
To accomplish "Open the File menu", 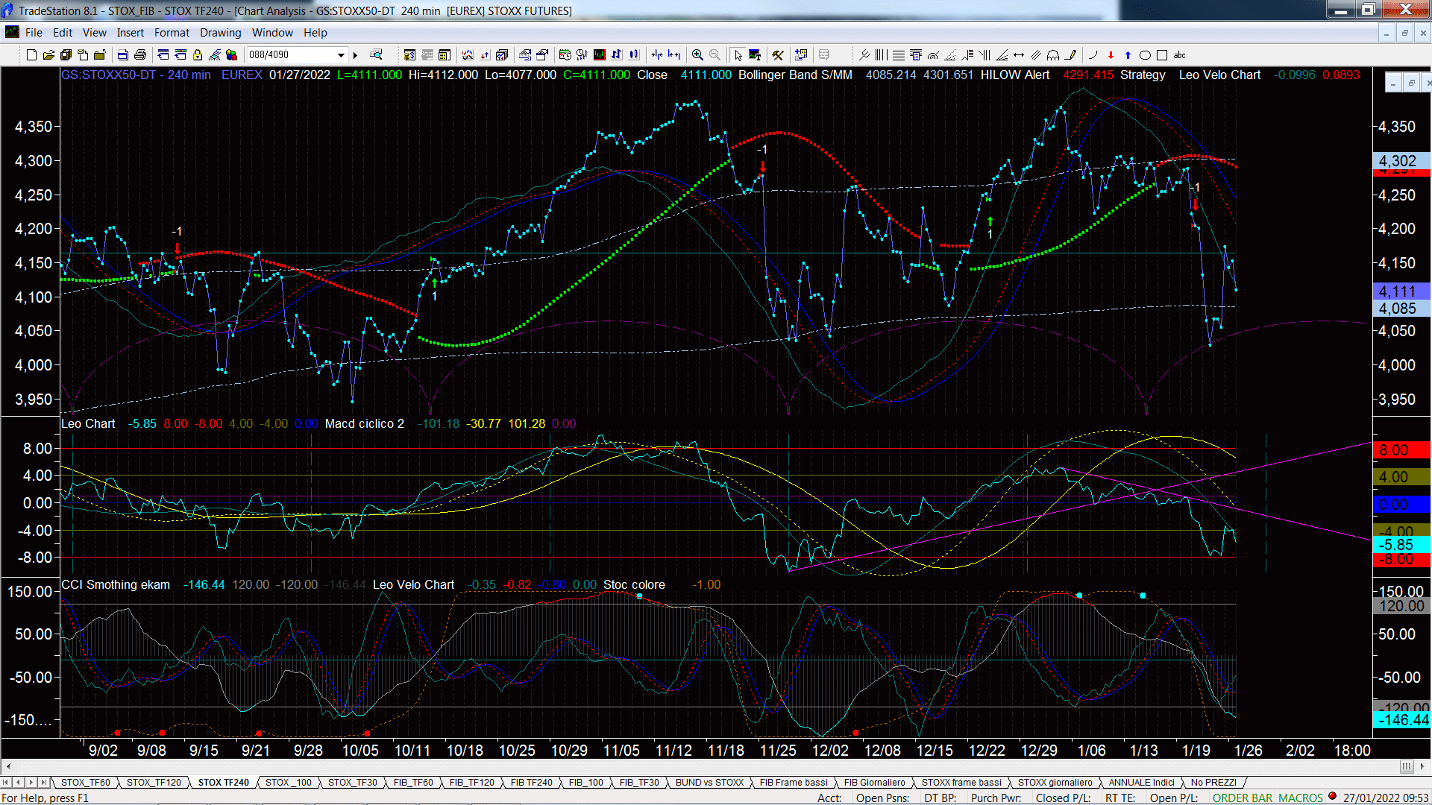I will pyautogui.click(x=34, y=33).
